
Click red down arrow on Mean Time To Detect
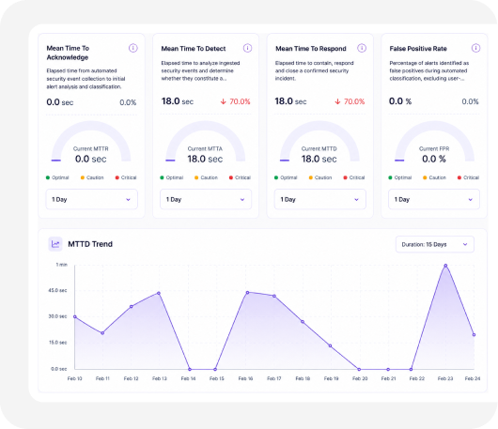click(224, 101)
